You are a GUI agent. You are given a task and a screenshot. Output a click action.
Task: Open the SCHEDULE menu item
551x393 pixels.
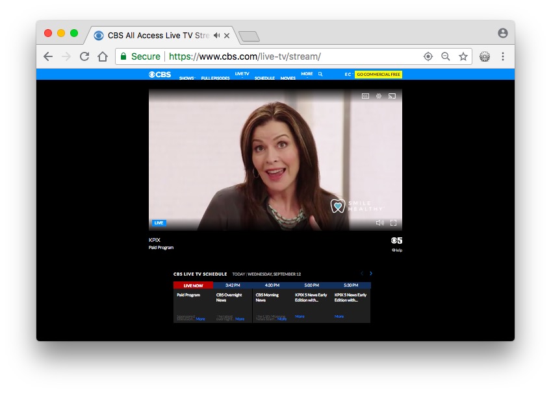pyautogui.click(x=264, y=78)
